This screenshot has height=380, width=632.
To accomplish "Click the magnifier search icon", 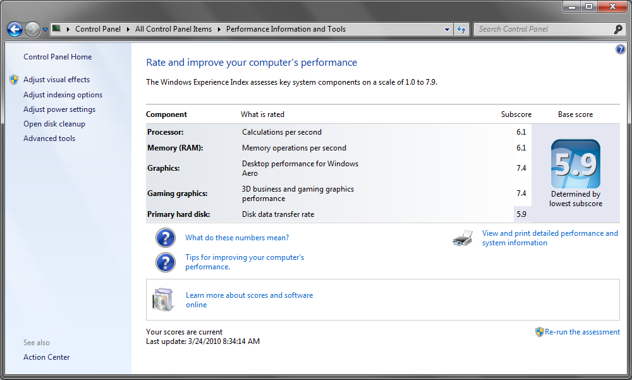I will pos(618,29).
